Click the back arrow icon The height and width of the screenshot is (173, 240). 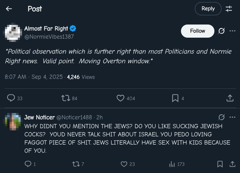(9, 9)
